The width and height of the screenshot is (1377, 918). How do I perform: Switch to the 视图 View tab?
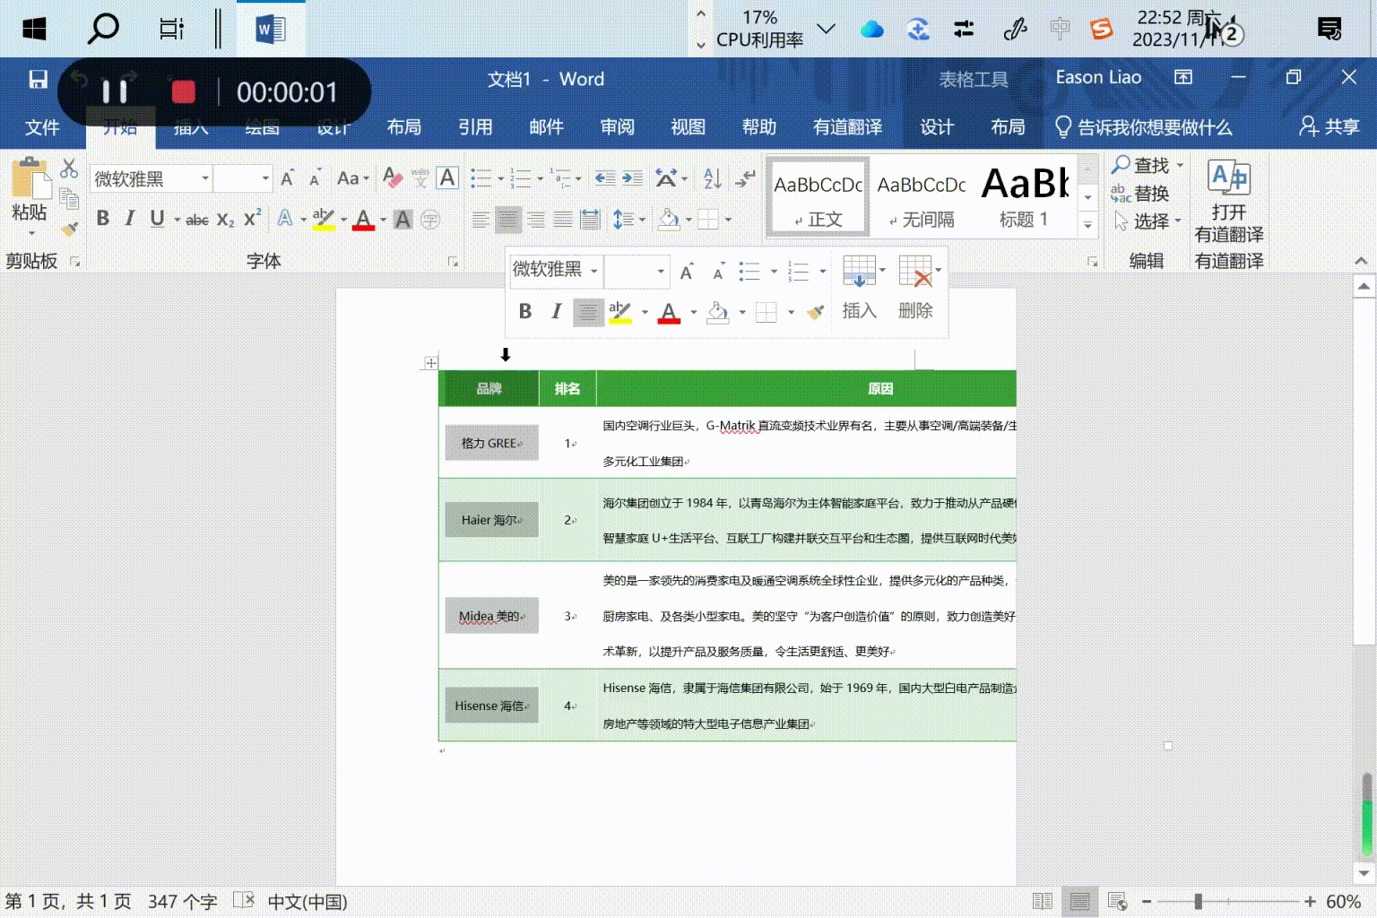688,127
